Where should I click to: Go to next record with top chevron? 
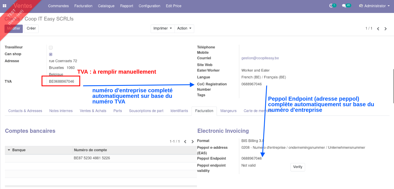[x=386, y=29]
